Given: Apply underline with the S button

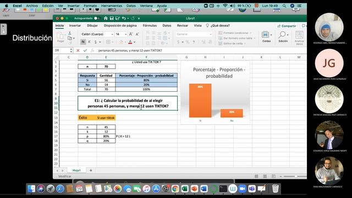Looking at the screenshot, I should [x=95, y=42].
